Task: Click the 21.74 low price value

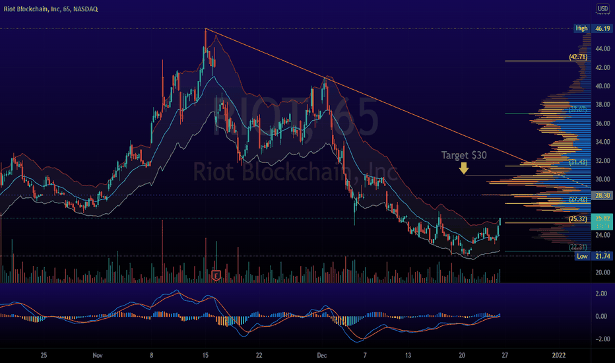Action: (602, 256)
